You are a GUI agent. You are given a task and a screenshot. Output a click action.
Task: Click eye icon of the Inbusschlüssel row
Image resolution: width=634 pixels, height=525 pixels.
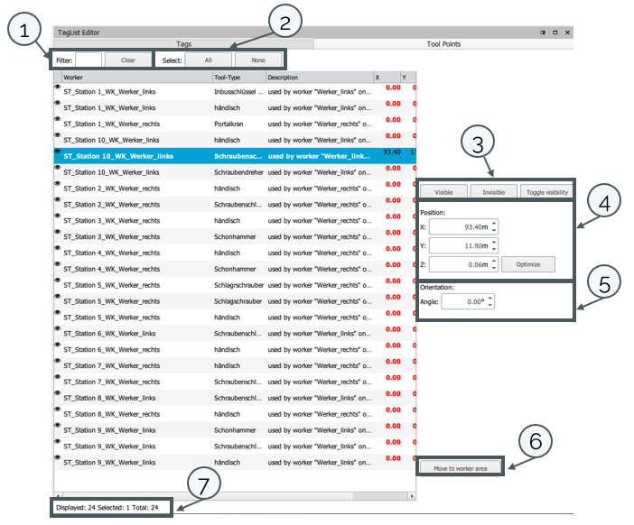pyautogui.click(x=58, y=87)
